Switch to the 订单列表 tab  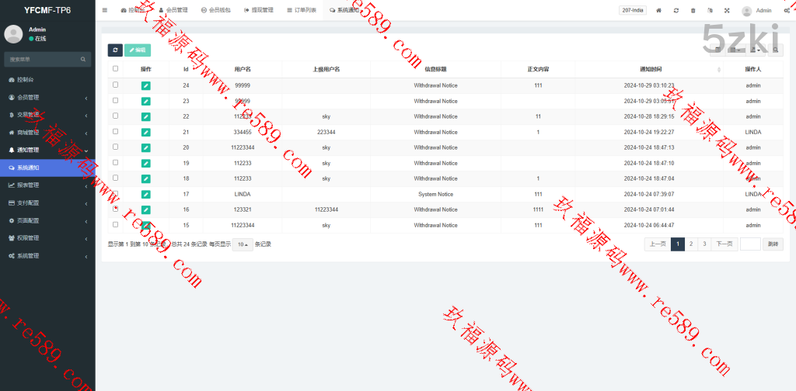302,10
